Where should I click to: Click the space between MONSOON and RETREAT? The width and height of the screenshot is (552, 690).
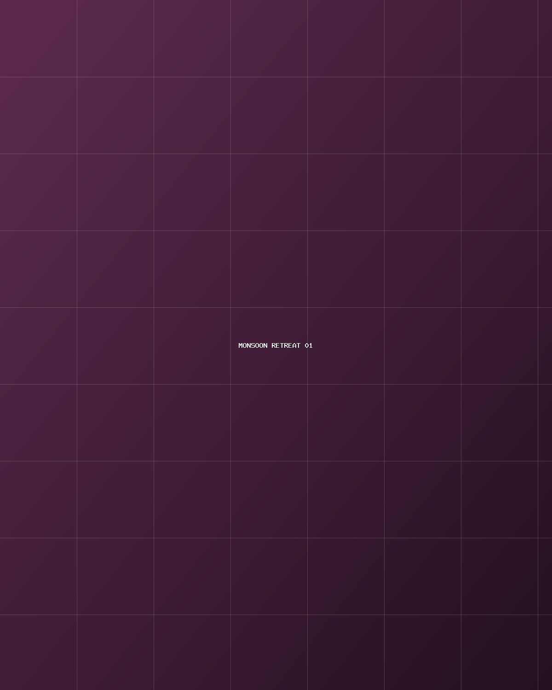(x=270, y=345)
